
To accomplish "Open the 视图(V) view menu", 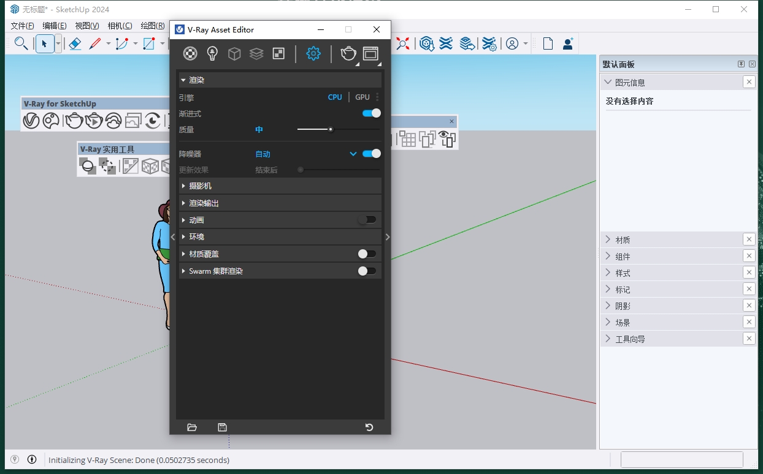I will click(x=87, y=26).
